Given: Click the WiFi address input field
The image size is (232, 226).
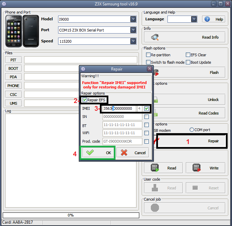Looking at the screenshot, I should click(122, 133).
